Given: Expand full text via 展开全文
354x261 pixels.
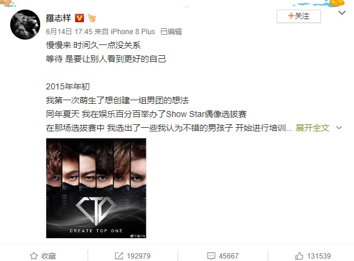Looking at the screenshot, I should click(313, 128).
